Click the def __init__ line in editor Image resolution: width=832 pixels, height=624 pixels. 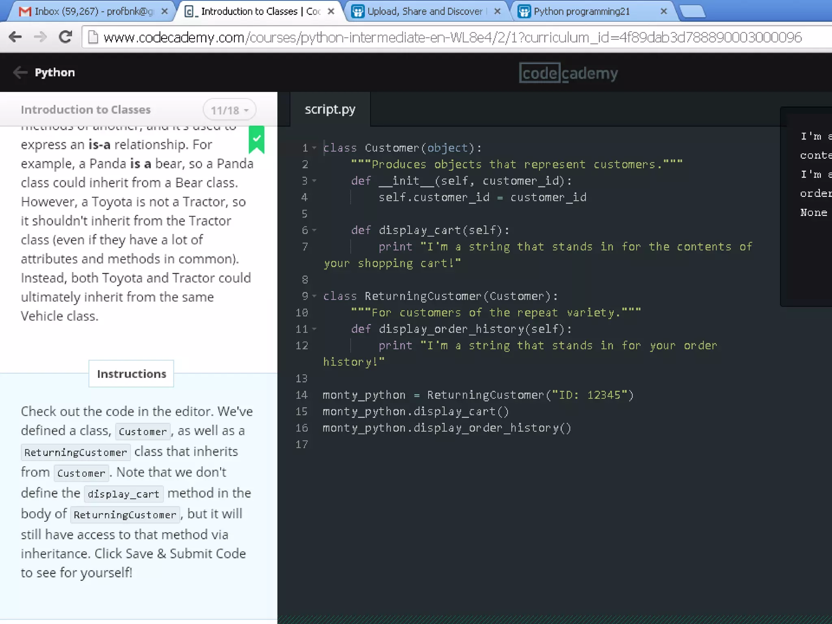[461, 181]
